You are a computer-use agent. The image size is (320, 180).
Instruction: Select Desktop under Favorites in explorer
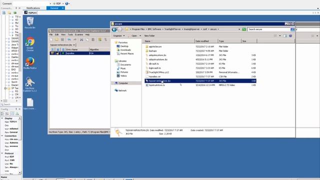click(123, 46)
